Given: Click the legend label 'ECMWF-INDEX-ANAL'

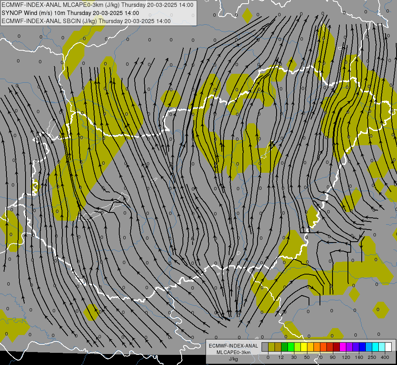Looking at the screenshot, I should coord(234,346).
